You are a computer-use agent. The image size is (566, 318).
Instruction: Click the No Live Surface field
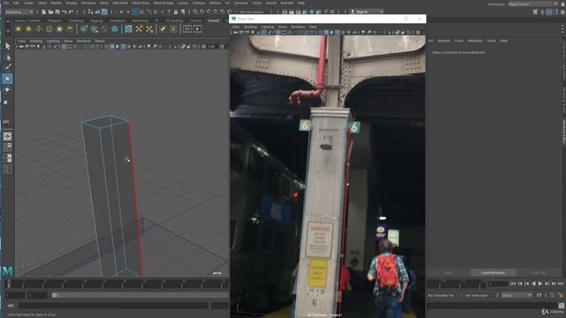pos(251,11)
